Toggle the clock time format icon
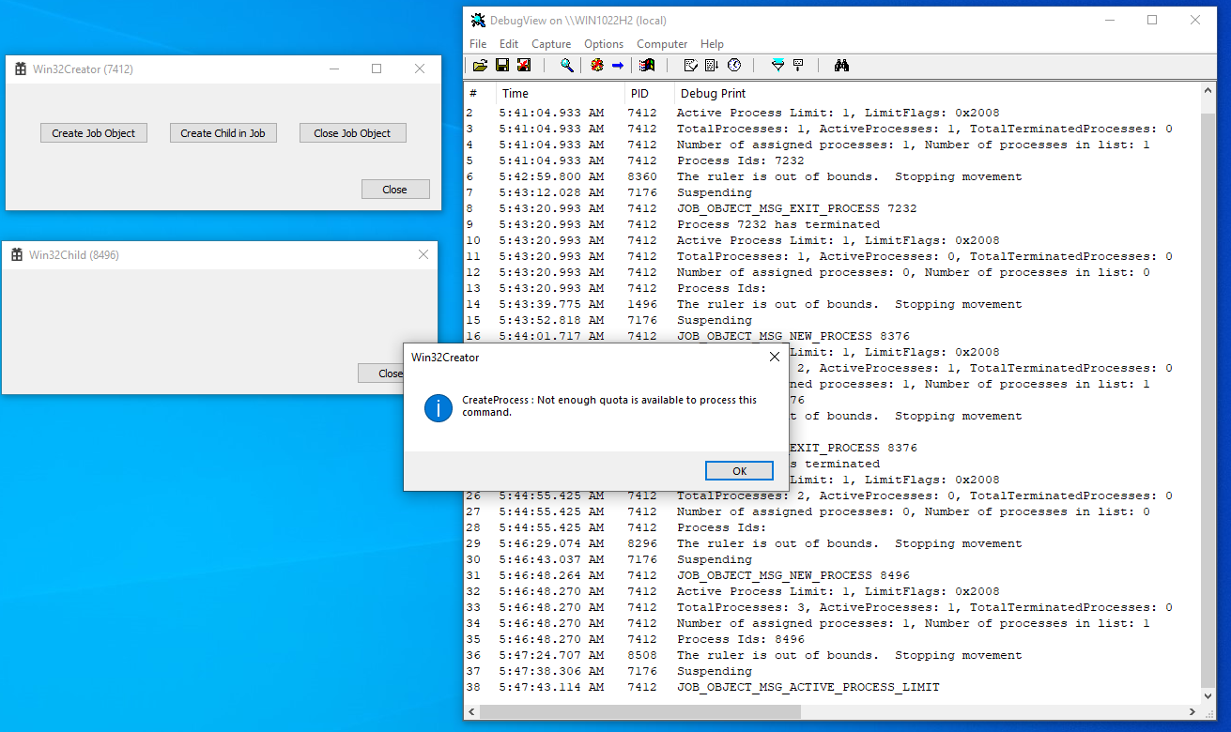 point(733,65)
